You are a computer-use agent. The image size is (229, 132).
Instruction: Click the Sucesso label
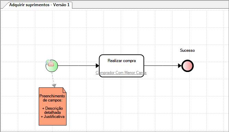tap(188, 50)
